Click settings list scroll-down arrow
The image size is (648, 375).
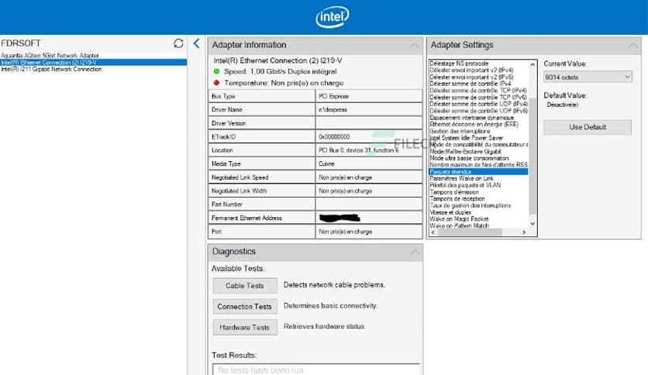click(533, 223)
